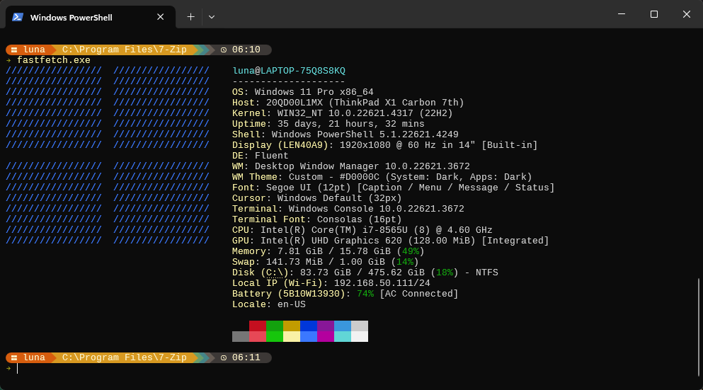Click the cyan swatch in bottom palette row
Image resolution: width=703 pixels, height=390 pixels.
(343, 337)
